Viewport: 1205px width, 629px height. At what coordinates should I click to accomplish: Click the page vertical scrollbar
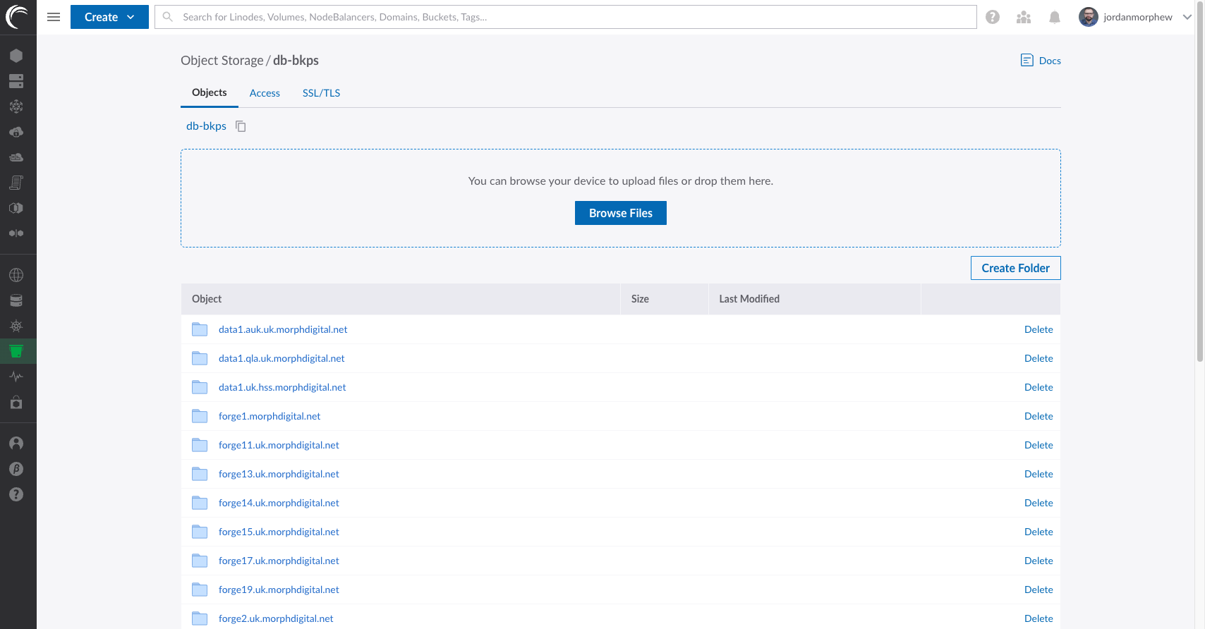tap(1200, 183)
